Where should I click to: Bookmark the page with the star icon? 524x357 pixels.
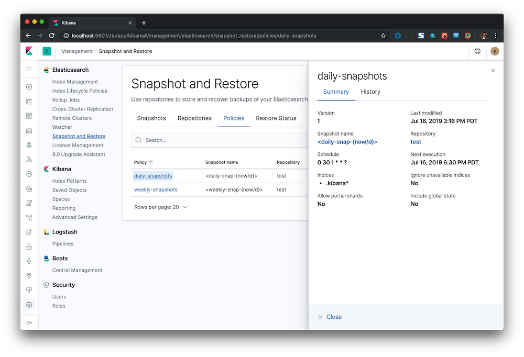click(x=384, y=36)
